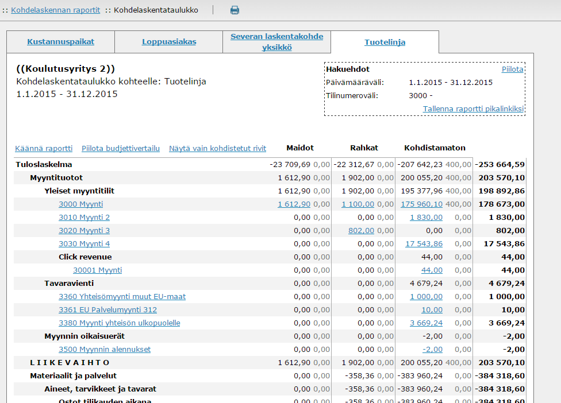Go to Kohdelaskennan raportit breadcrumb
561x403 pixels.
coord(55,10)
